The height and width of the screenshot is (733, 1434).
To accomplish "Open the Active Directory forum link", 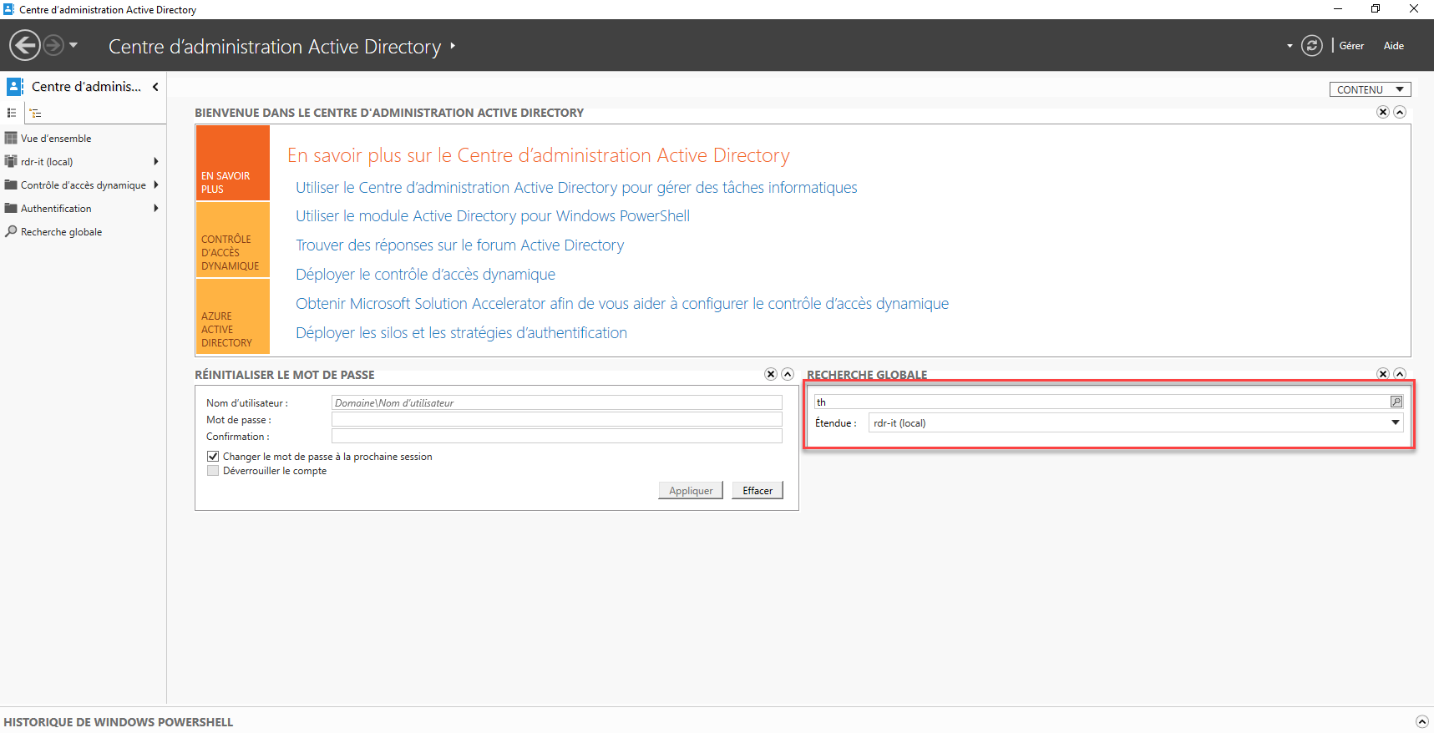I will [x=460, y=245].
